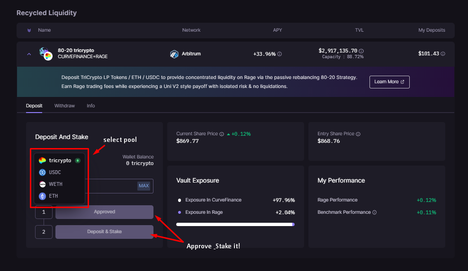The height and width of the screenshot is (271, 468).
Task: Click the Learn More button
Action: click(x=389, y=82)
